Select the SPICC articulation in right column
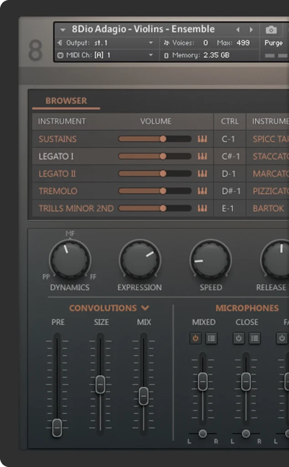The height and width of the screenshot is (467, 289). (270, 139)
